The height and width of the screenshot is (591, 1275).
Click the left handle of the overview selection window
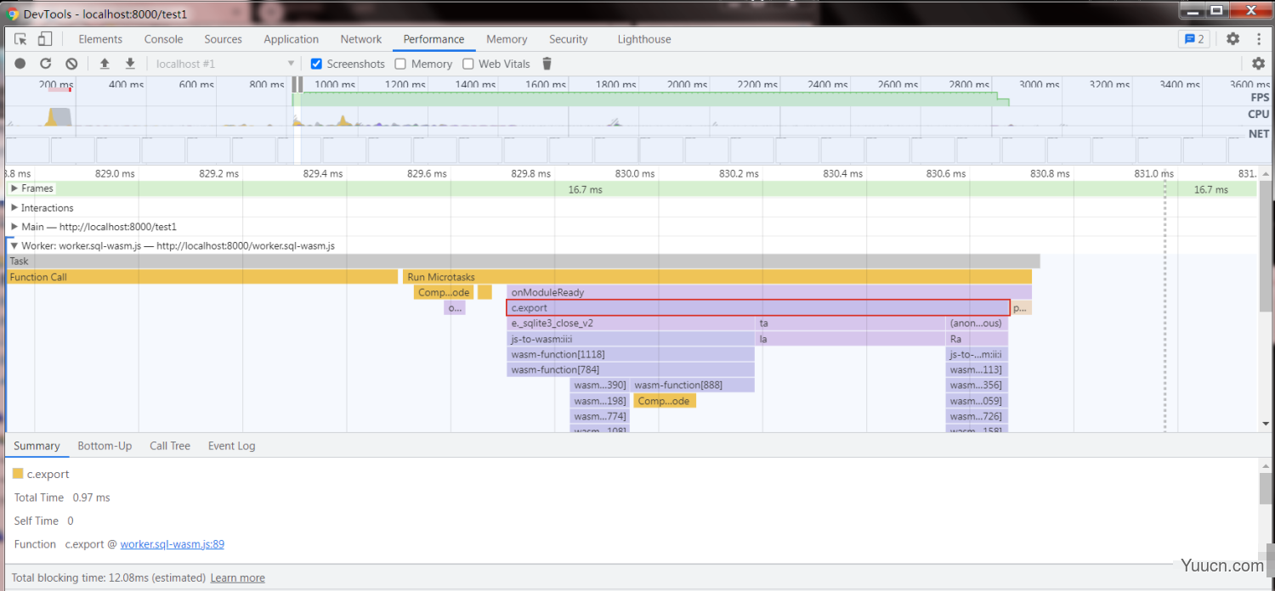pos(294,85)
